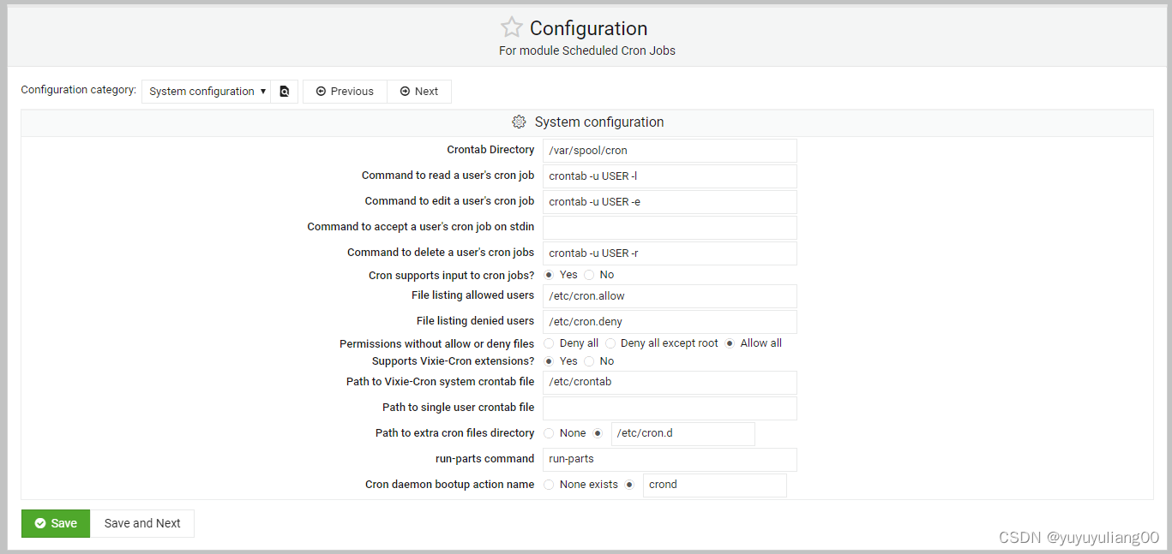Viewport: 1172px width, 554px height.
Task: Click the file-search icon next to category dropdown
Action: 285,91
